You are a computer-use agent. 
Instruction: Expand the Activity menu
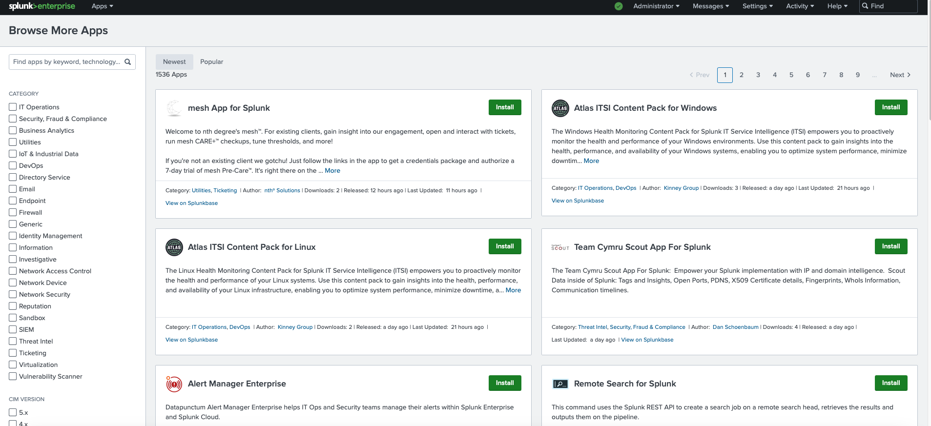tap(800, 6)
